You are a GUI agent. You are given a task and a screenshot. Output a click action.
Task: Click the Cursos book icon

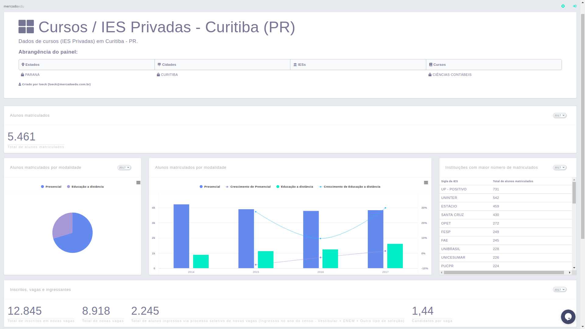click(431, 65)
